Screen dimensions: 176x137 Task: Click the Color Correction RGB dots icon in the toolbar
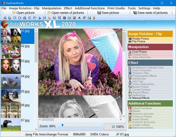(x=59, y=18)
